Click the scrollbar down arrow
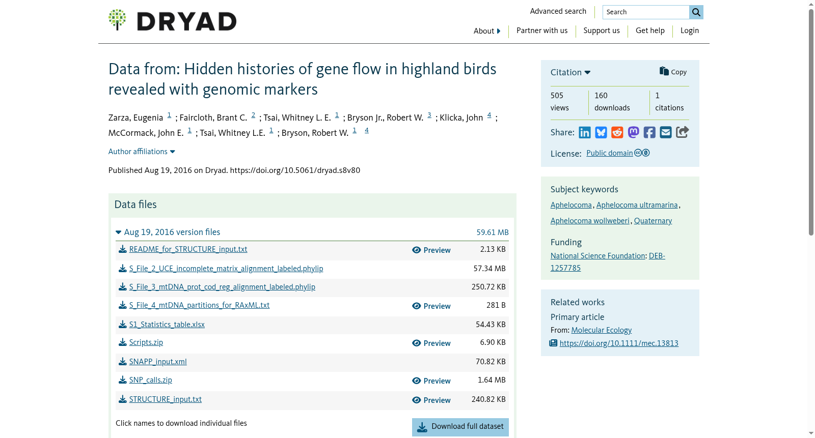815x438 pixels. 811,434
